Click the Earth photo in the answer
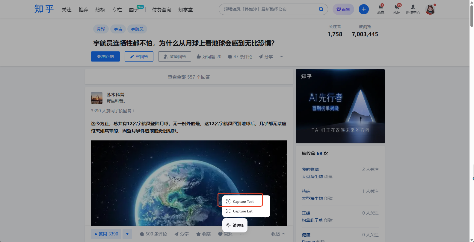This screenshot has width=474, height=242. 189,183
